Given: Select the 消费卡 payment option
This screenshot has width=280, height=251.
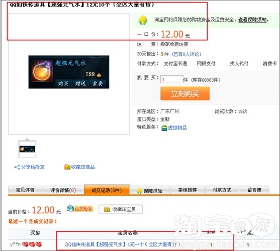Looking at the screenshot, I should tap(269, 64).
